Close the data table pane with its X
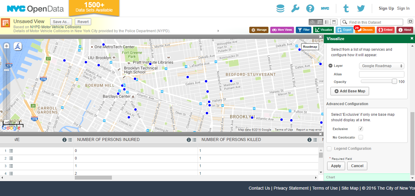 320,134
